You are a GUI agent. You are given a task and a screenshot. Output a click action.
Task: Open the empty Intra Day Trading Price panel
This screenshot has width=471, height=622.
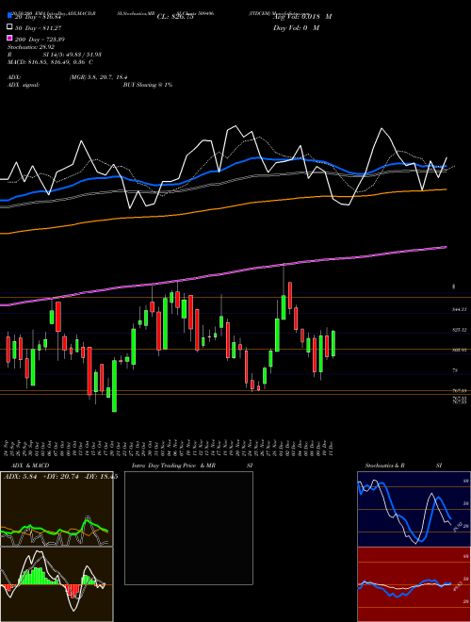pos(188,528)
